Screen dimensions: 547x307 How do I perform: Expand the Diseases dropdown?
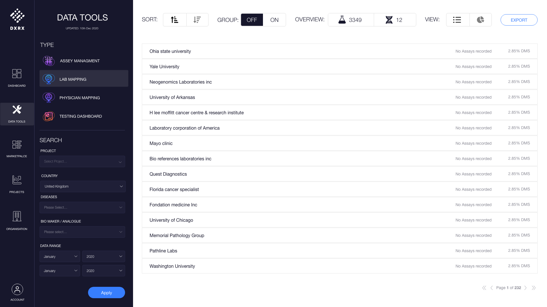coord(82,208)
